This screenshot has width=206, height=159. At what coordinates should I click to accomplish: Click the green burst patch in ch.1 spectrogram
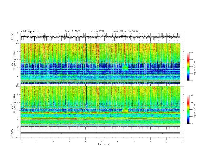125,68
